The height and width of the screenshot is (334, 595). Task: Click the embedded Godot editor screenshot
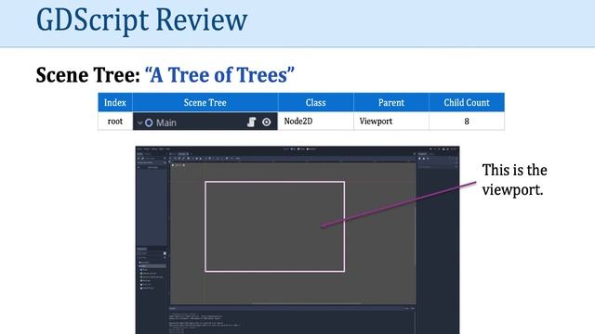click(x=297, y=240)
